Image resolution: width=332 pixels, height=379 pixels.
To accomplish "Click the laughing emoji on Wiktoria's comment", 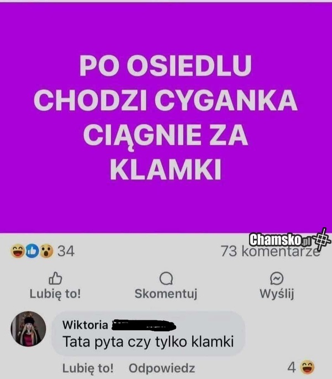I will [x=307, y=367].
